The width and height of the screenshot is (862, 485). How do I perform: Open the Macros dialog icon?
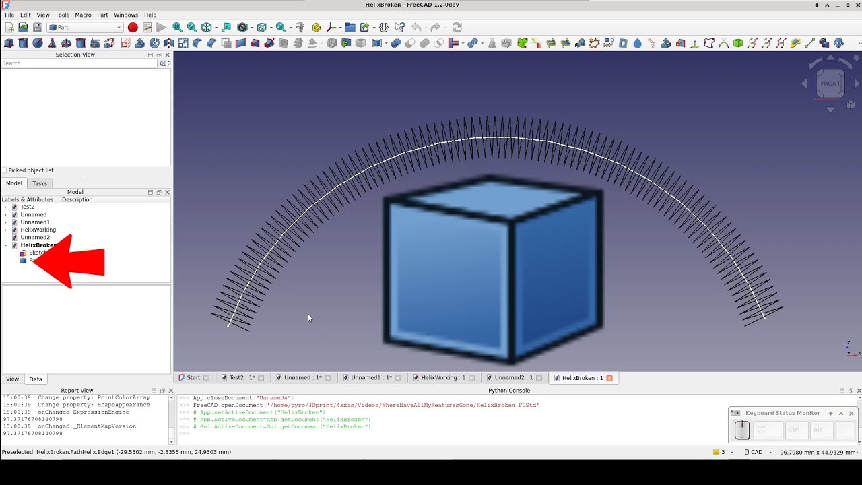(x=147, y=28)
